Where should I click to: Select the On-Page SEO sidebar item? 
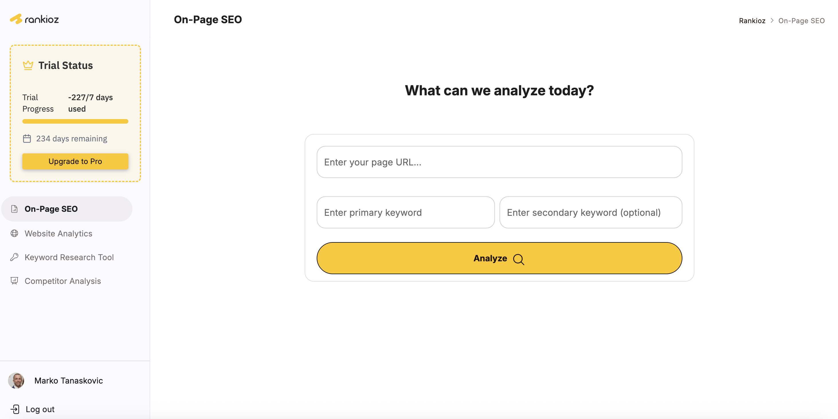click(x=51, y=209)
